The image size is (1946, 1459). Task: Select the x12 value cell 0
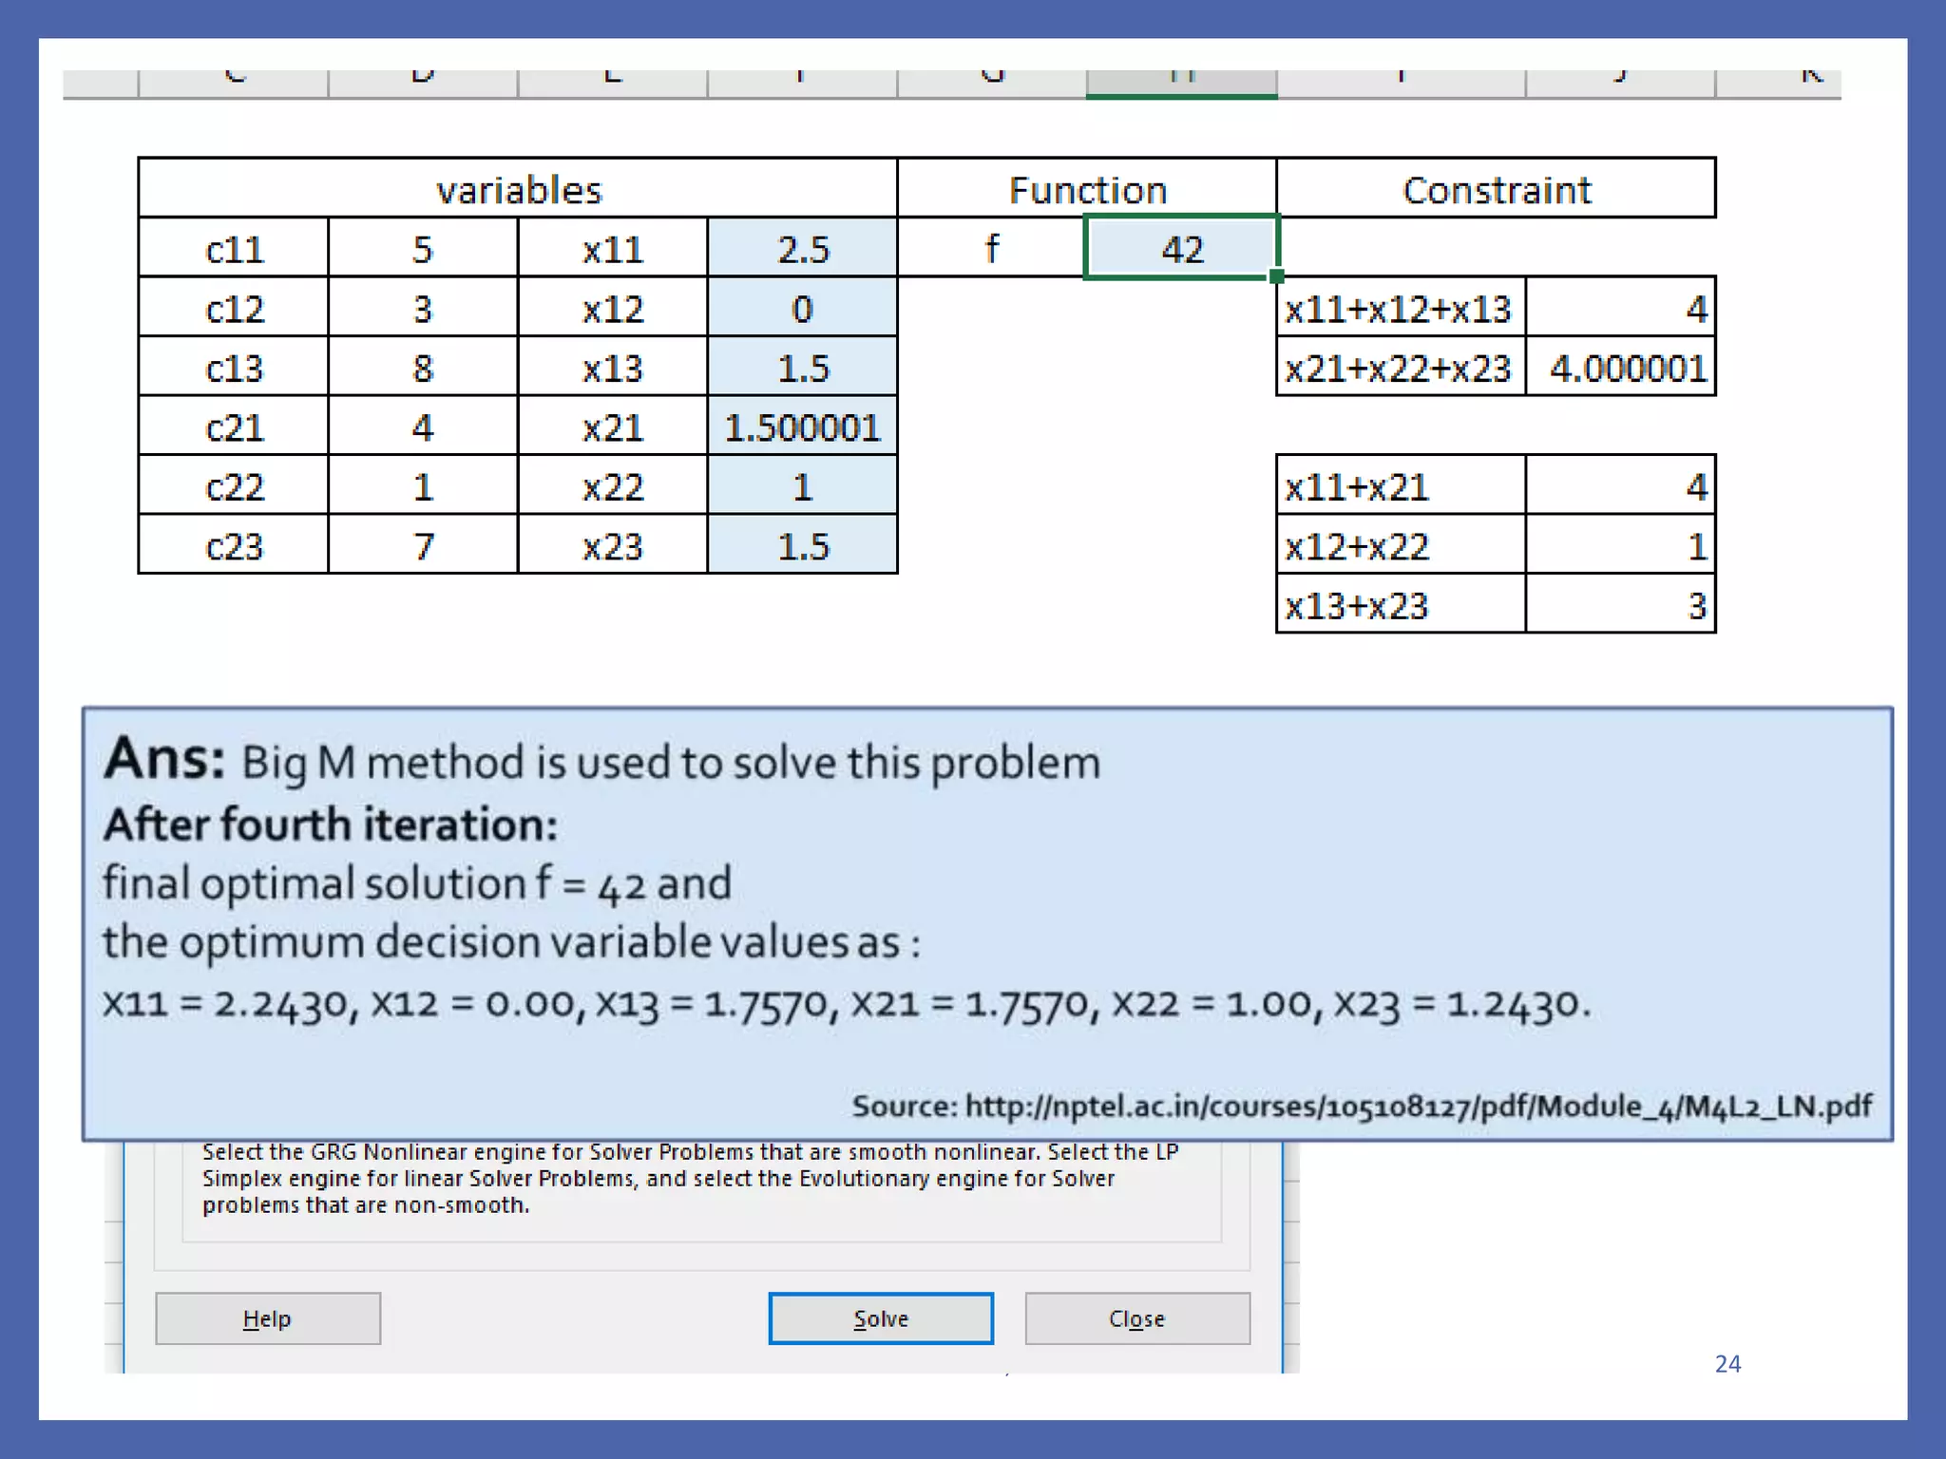[x=803, y=308]
